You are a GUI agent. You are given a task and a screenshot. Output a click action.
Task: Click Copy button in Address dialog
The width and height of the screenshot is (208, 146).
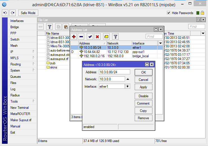pyautogui.click(x=143, y=111)
